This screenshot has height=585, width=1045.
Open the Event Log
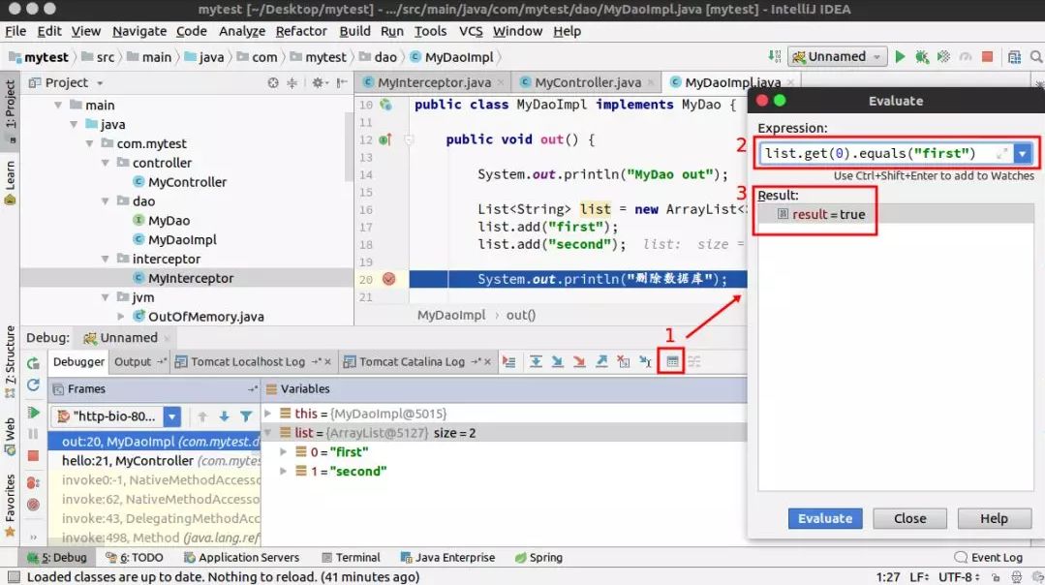pyautogui.click(x=989, y=558)
